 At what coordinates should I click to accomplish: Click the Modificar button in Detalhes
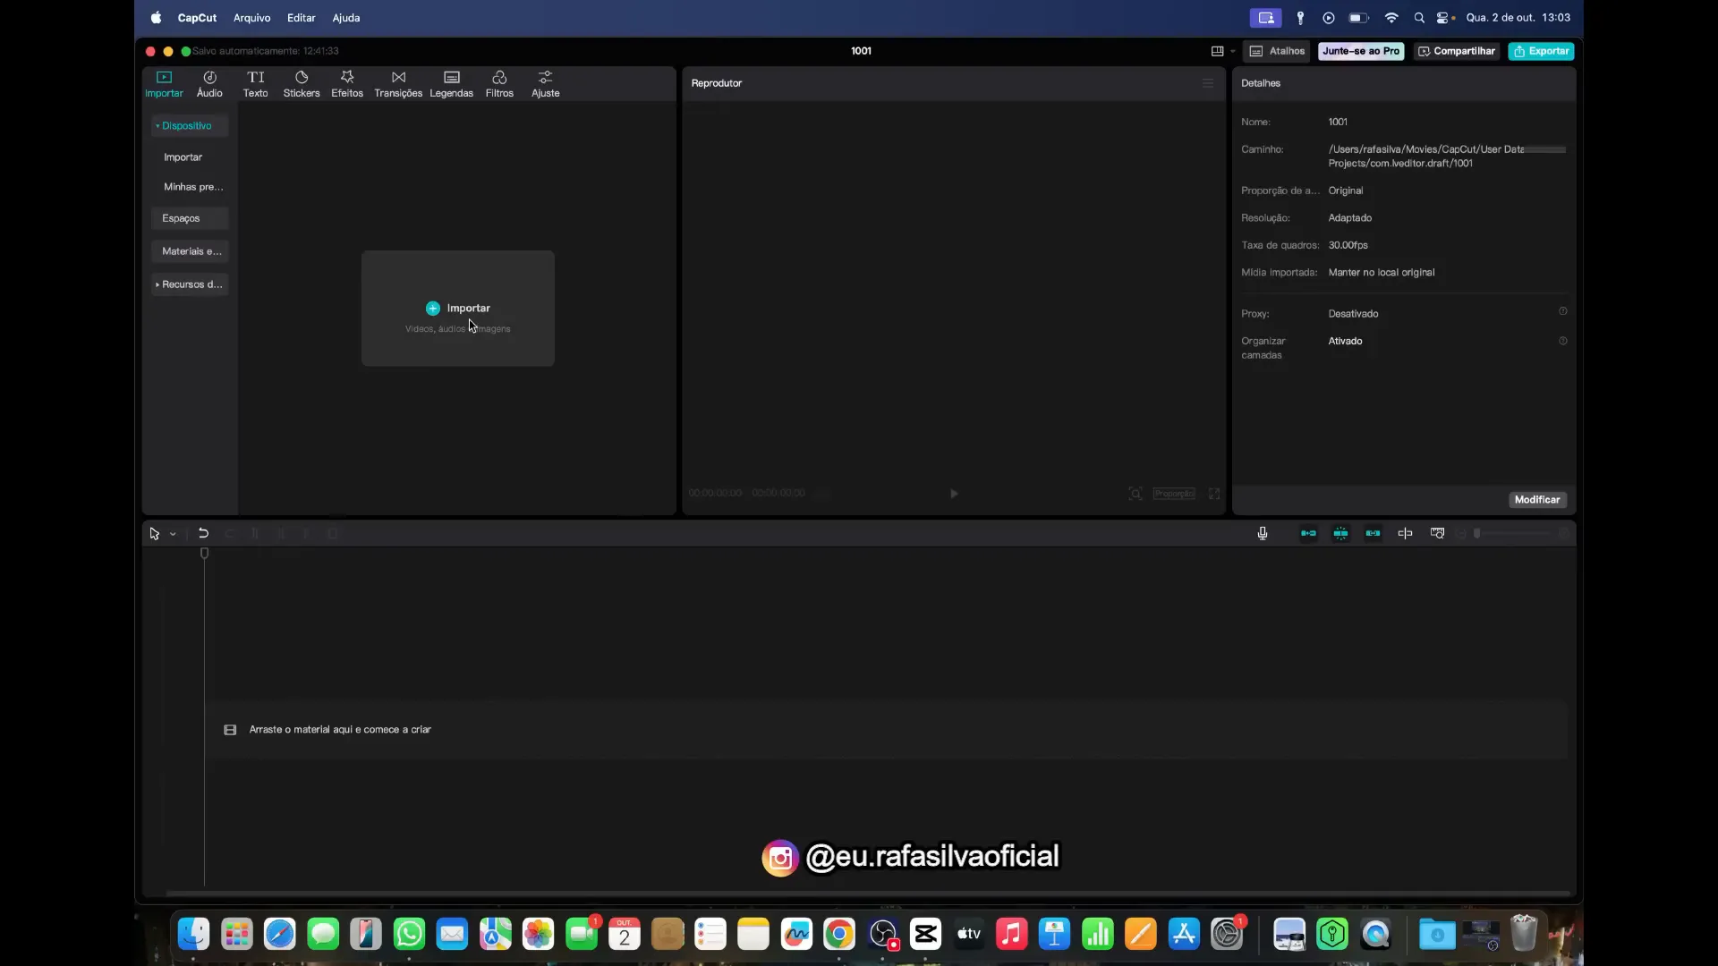click(x=1537, y=500)
